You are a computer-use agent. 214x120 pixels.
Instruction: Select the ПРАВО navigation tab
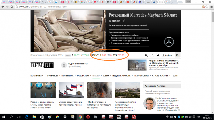click(96, 76)
